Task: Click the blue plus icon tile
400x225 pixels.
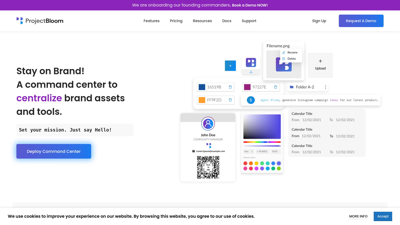Action: coord(230,66)
